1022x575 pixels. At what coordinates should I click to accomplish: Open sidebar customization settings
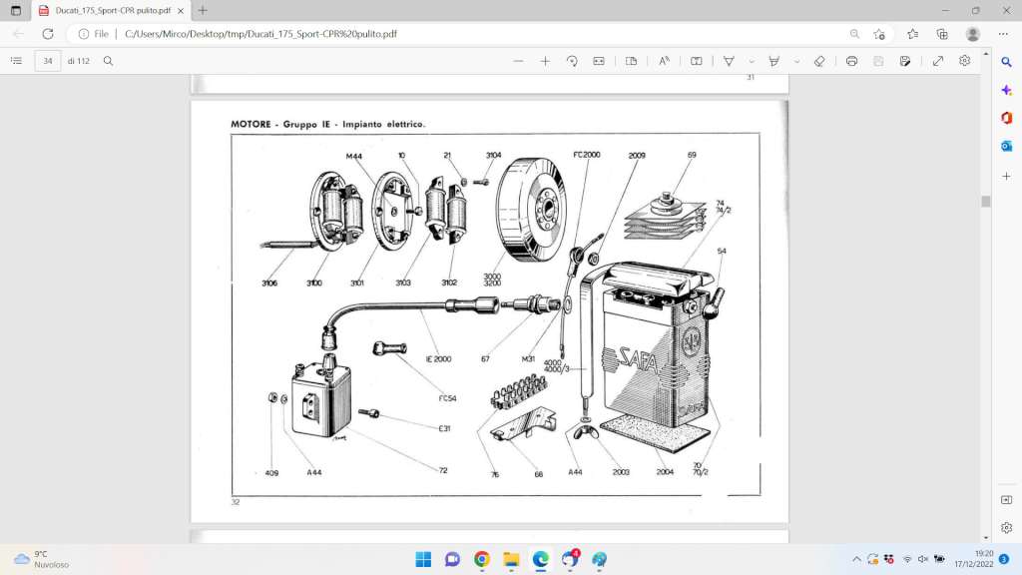coord(1006,527)
